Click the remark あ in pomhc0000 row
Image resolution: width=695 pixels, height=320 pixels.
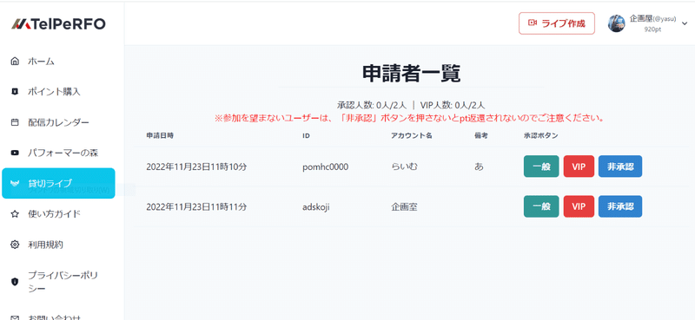point(479,167)
